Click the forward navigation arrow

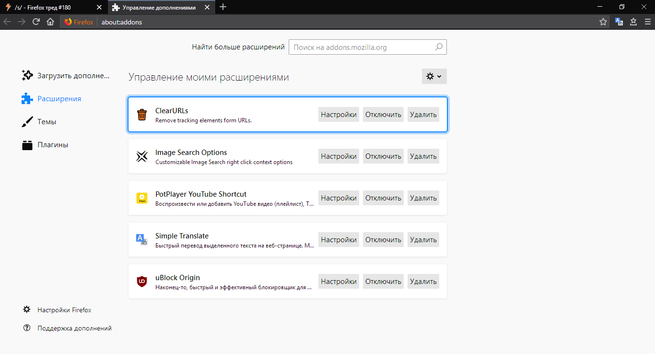pos(22,22)
